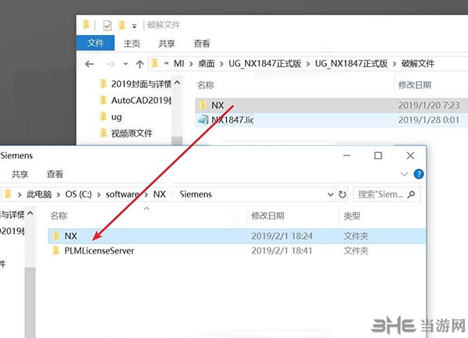Screen dimensions: 468x338
Task: Open the 共享 tab in the back window
Action: pos(167,44)
